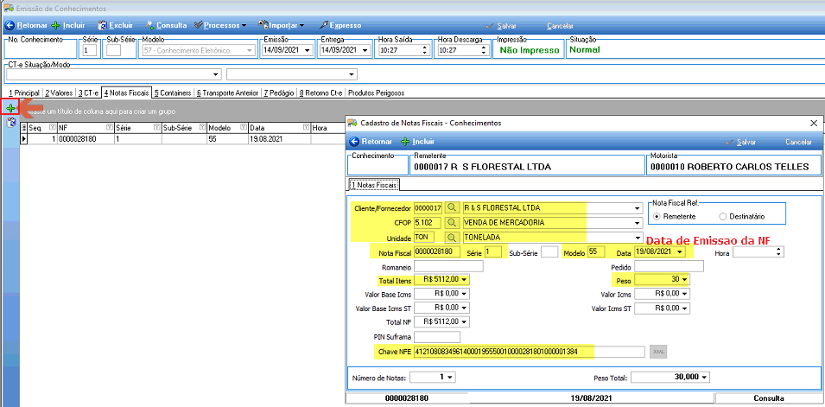Click search icon next to CFOP code
This screenshot has width=825, height=407.
click(452, 222)
